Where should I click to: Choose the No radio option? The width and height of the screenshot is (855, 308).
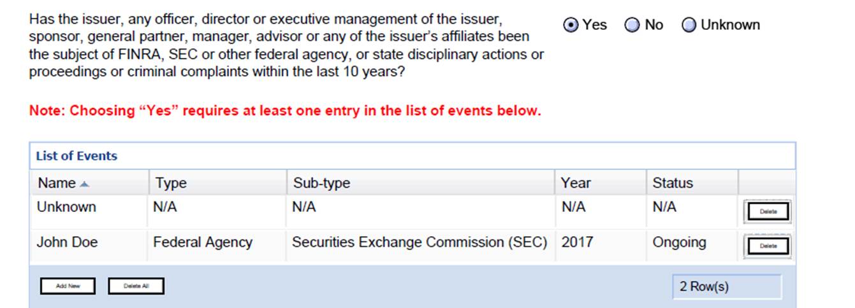pos(632,25)
